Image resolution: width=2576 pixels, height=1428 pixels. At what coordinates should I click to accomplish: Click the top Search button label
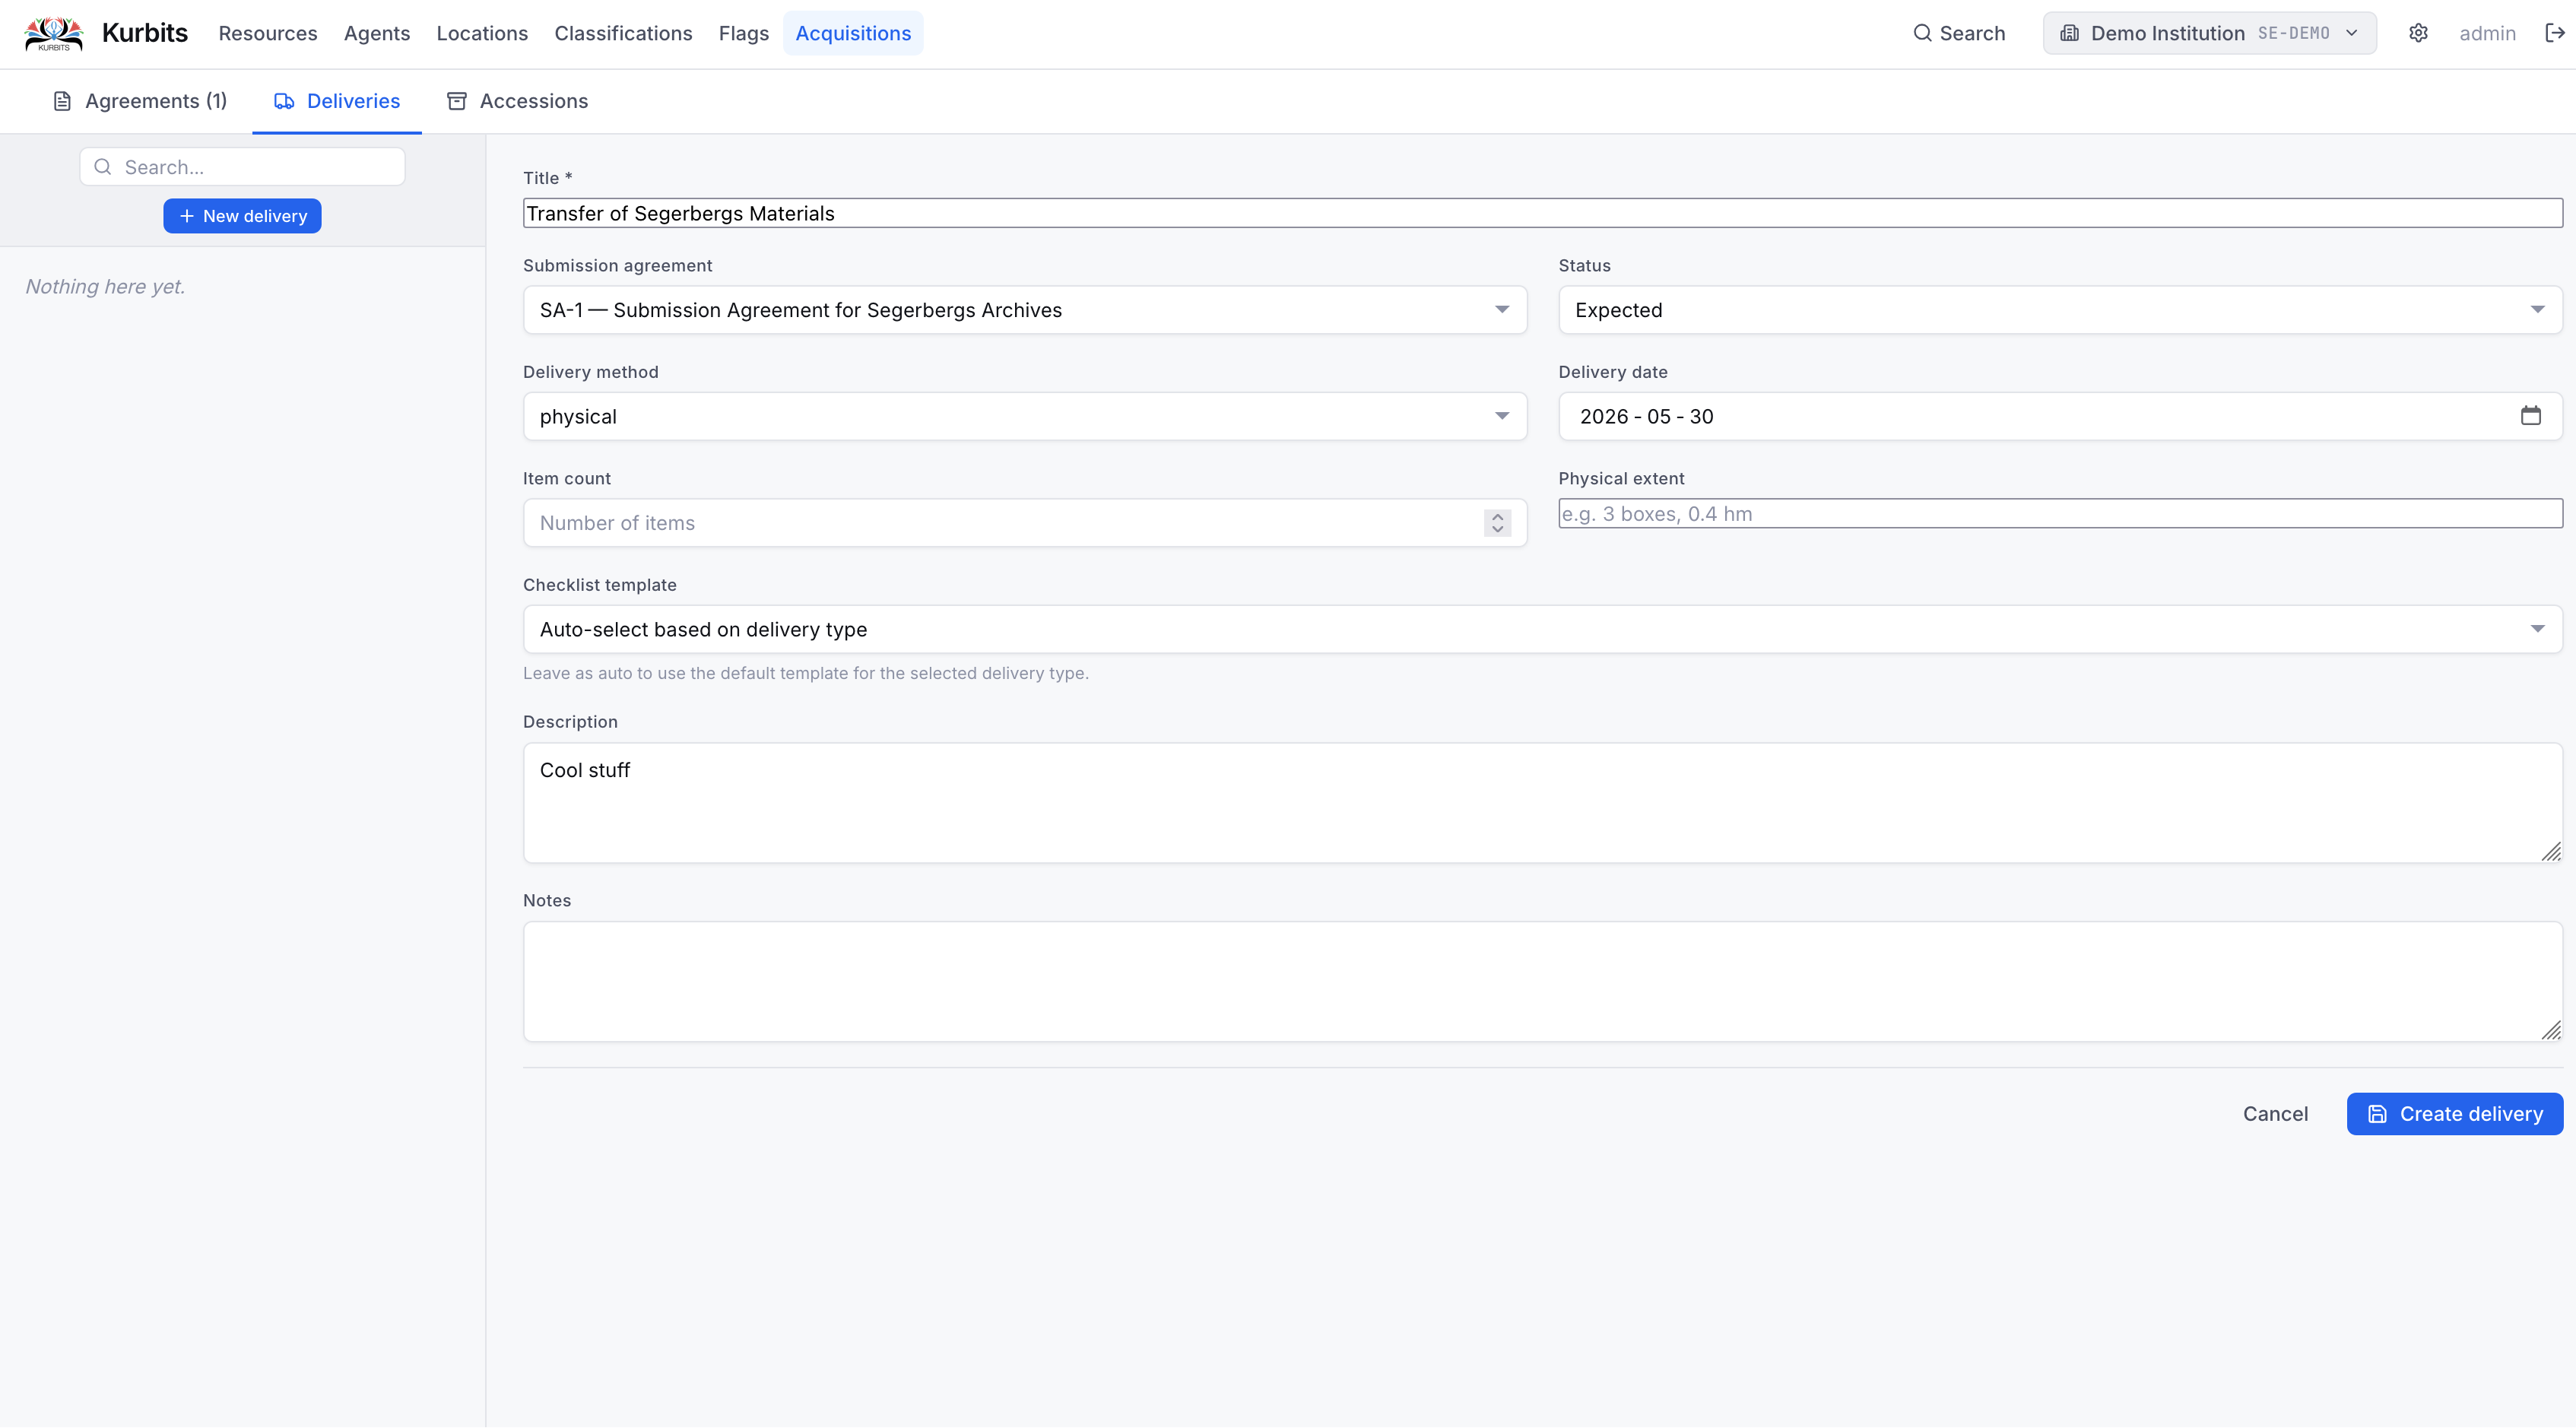pyautogui.click(x=1972, y=33)
